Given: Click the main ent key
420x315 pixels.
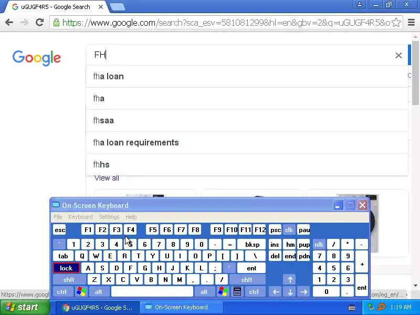Looking at the screenshot, I should [251, 268].
